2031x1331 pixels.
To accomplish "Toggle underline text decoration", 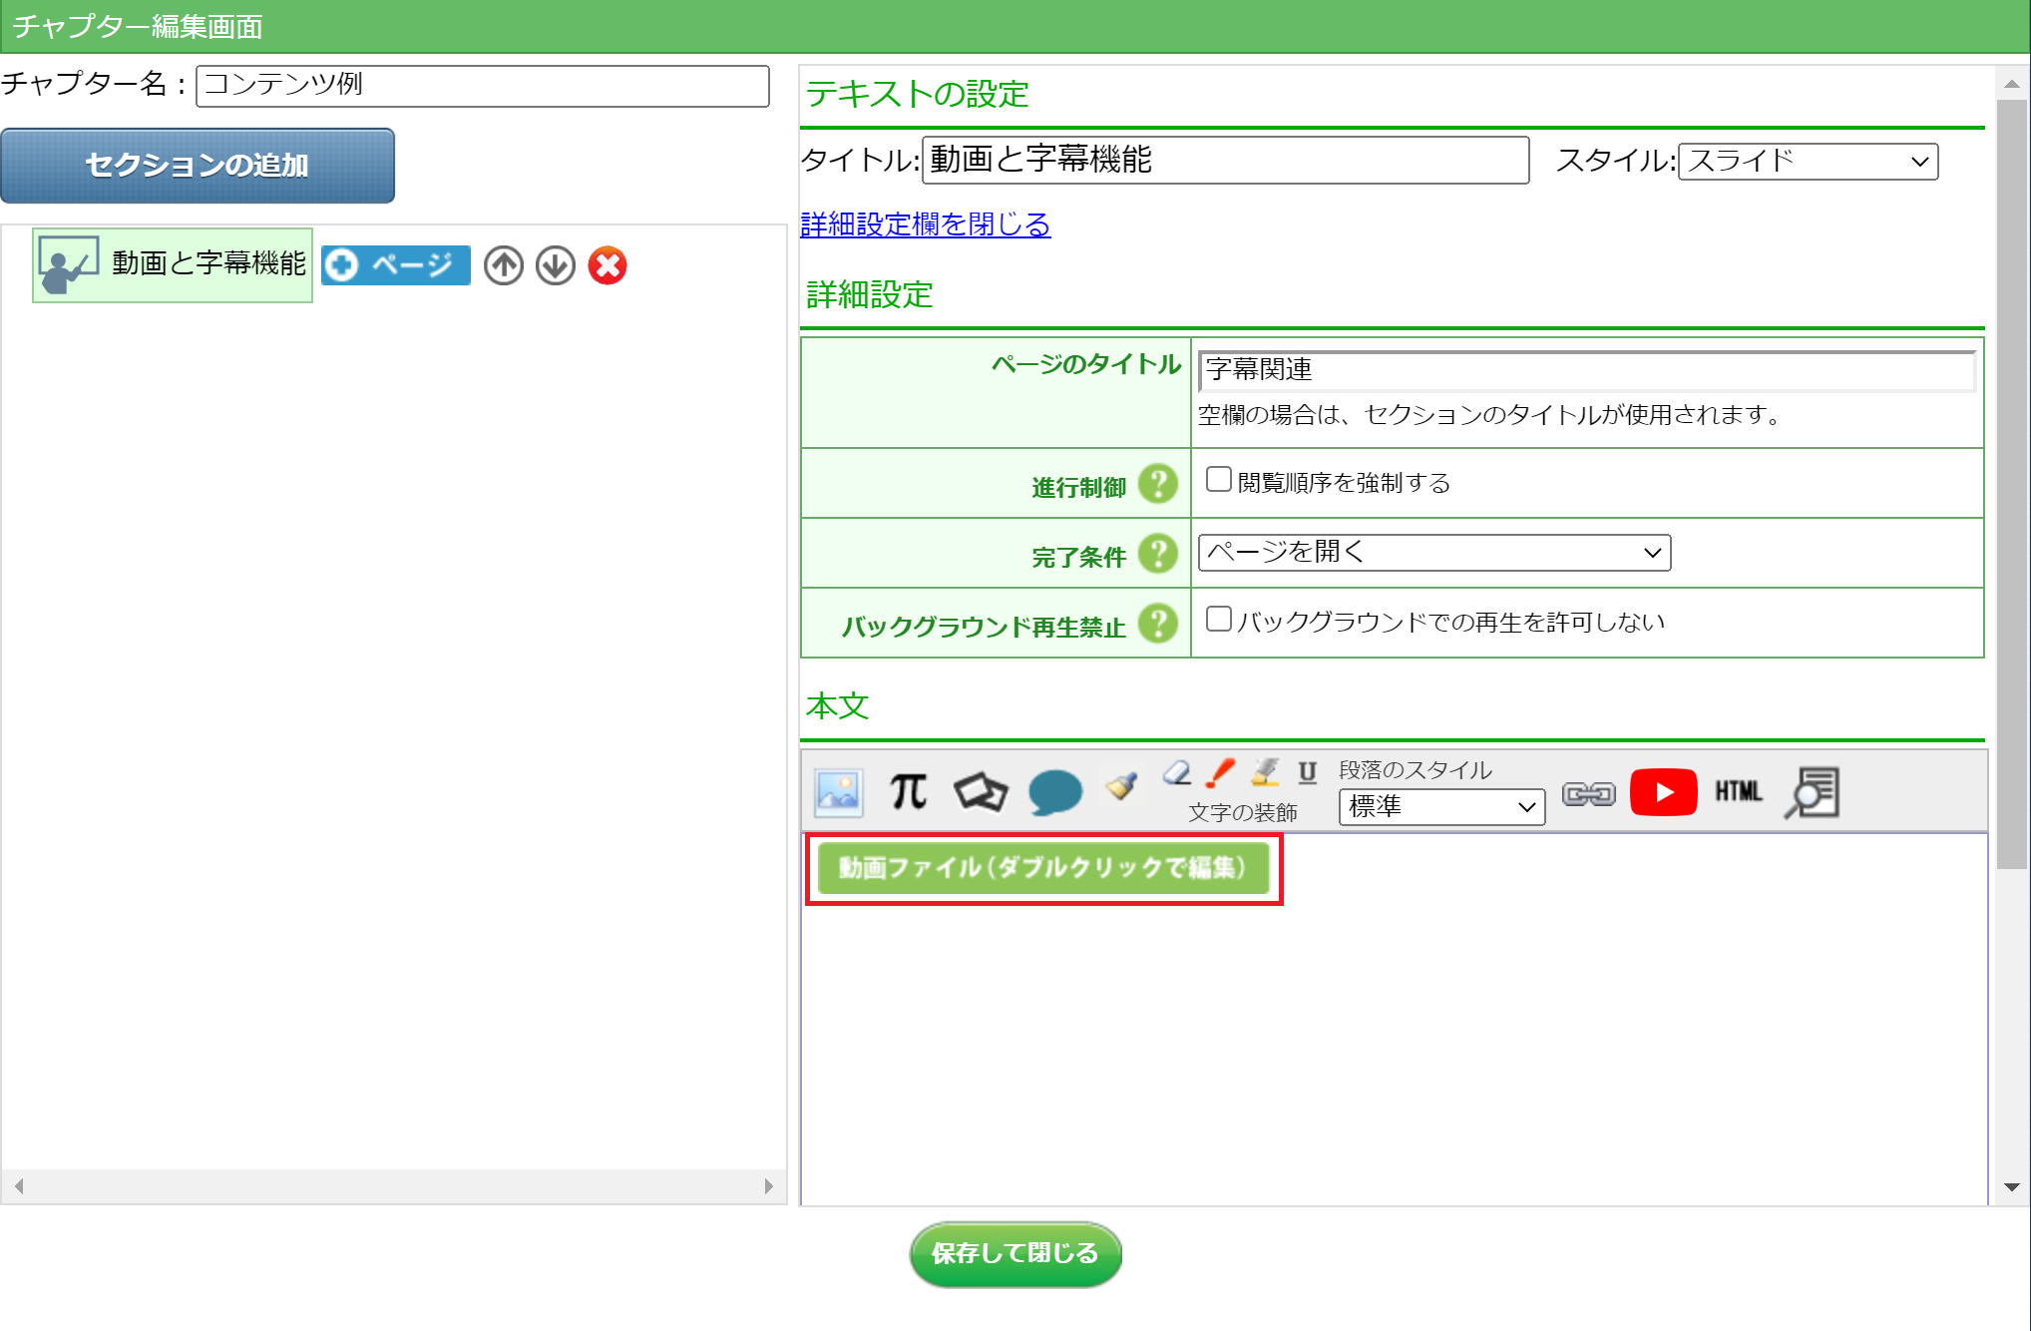I will point(1307,771).
